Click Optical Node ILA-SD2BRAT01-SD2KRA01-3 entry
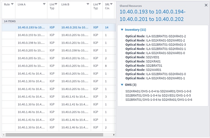210x138 pixels. [x=156, y=45]
